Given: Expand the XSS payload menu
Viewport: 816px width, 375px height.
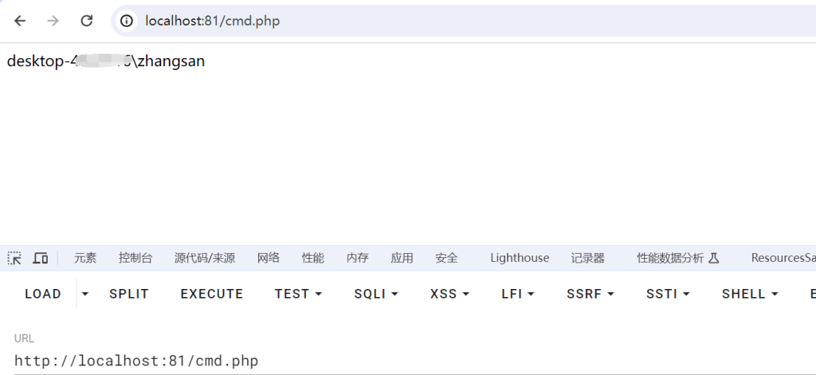Looking at the screenshot, I should coord(449,294).
